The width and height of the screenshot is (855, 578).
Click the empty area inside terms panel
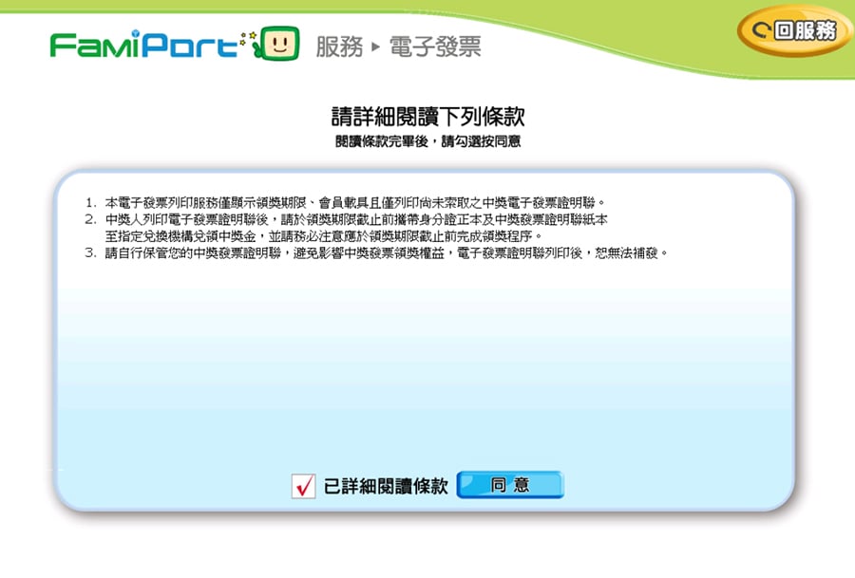point(427,370)
